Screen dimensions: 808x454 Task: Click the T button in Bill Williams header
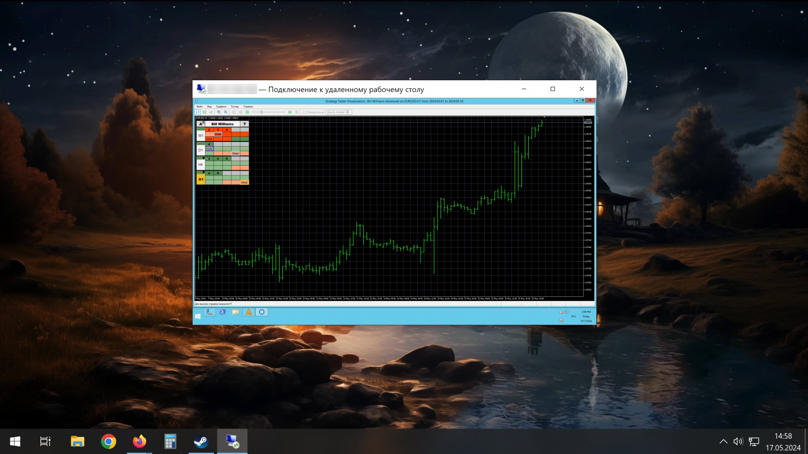pos(245,124)
